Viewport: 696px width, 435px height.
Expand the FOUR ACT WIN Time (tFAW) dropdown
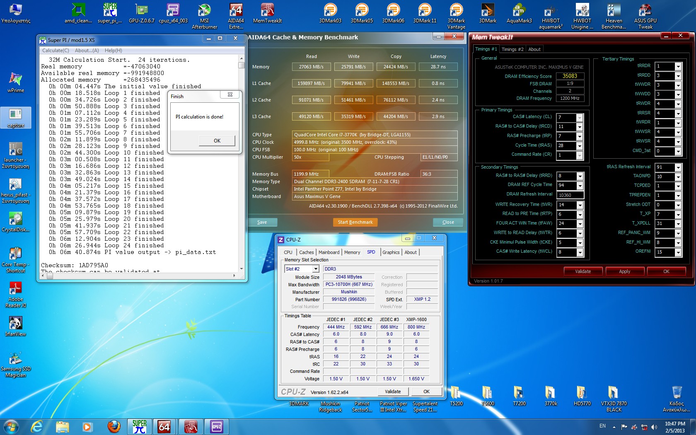580,224
